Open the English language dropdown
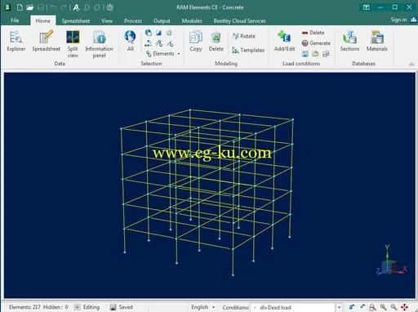This screenshot has width=418, height=312. click(x=203, y=307)
